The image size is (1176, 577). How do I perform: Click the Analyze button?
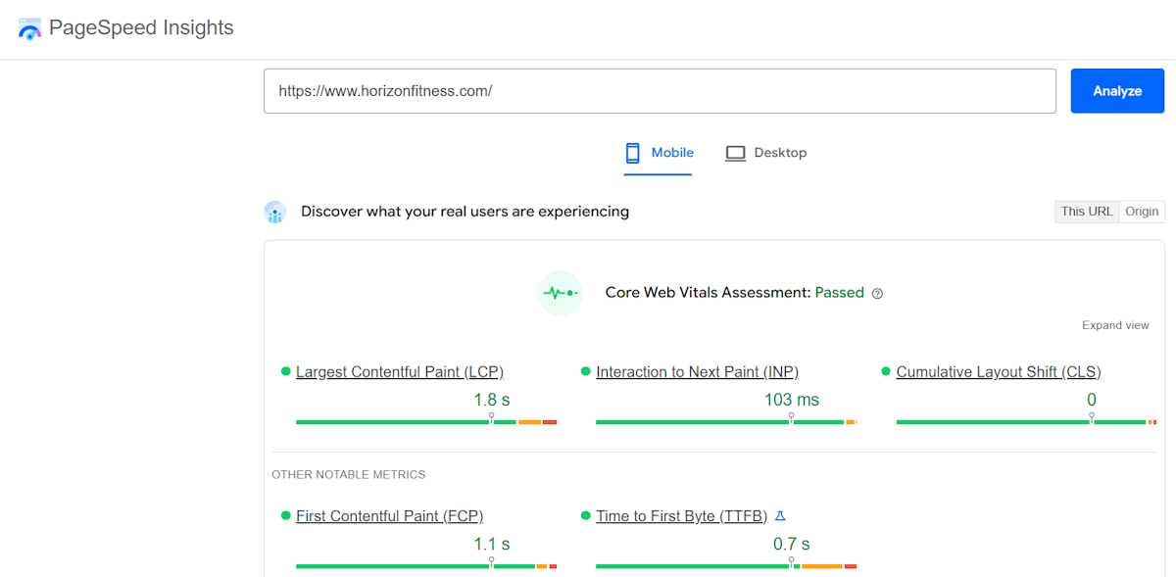(x=1117, y=91)
